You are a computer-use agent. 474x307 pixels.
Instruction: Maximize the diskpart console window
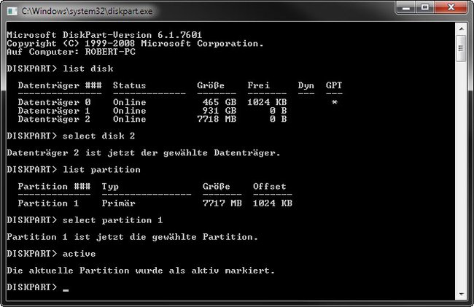(425, 7)
